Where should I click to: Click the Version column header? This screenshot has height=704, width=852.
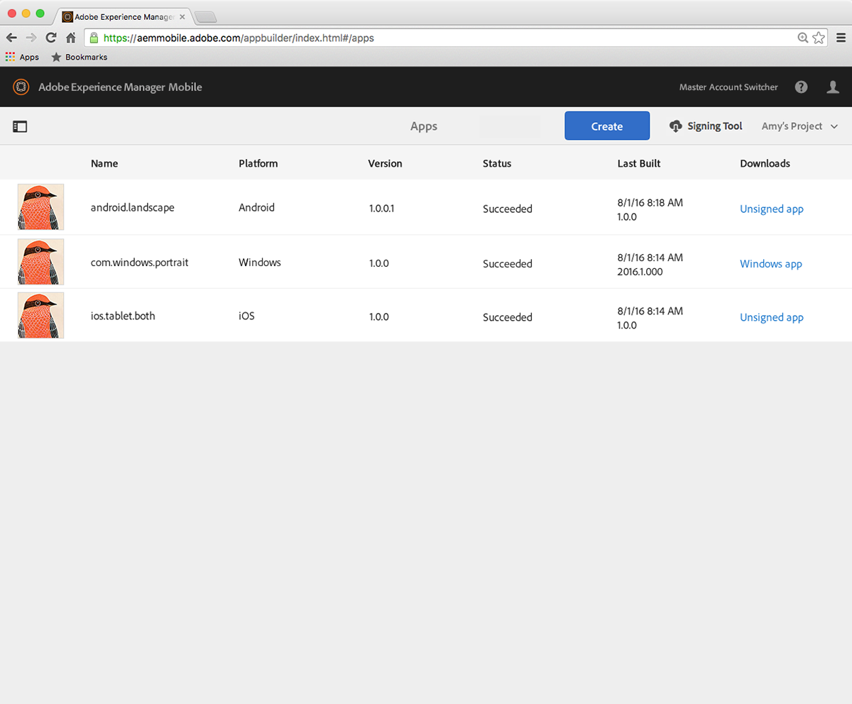click(x=386, y=163)
